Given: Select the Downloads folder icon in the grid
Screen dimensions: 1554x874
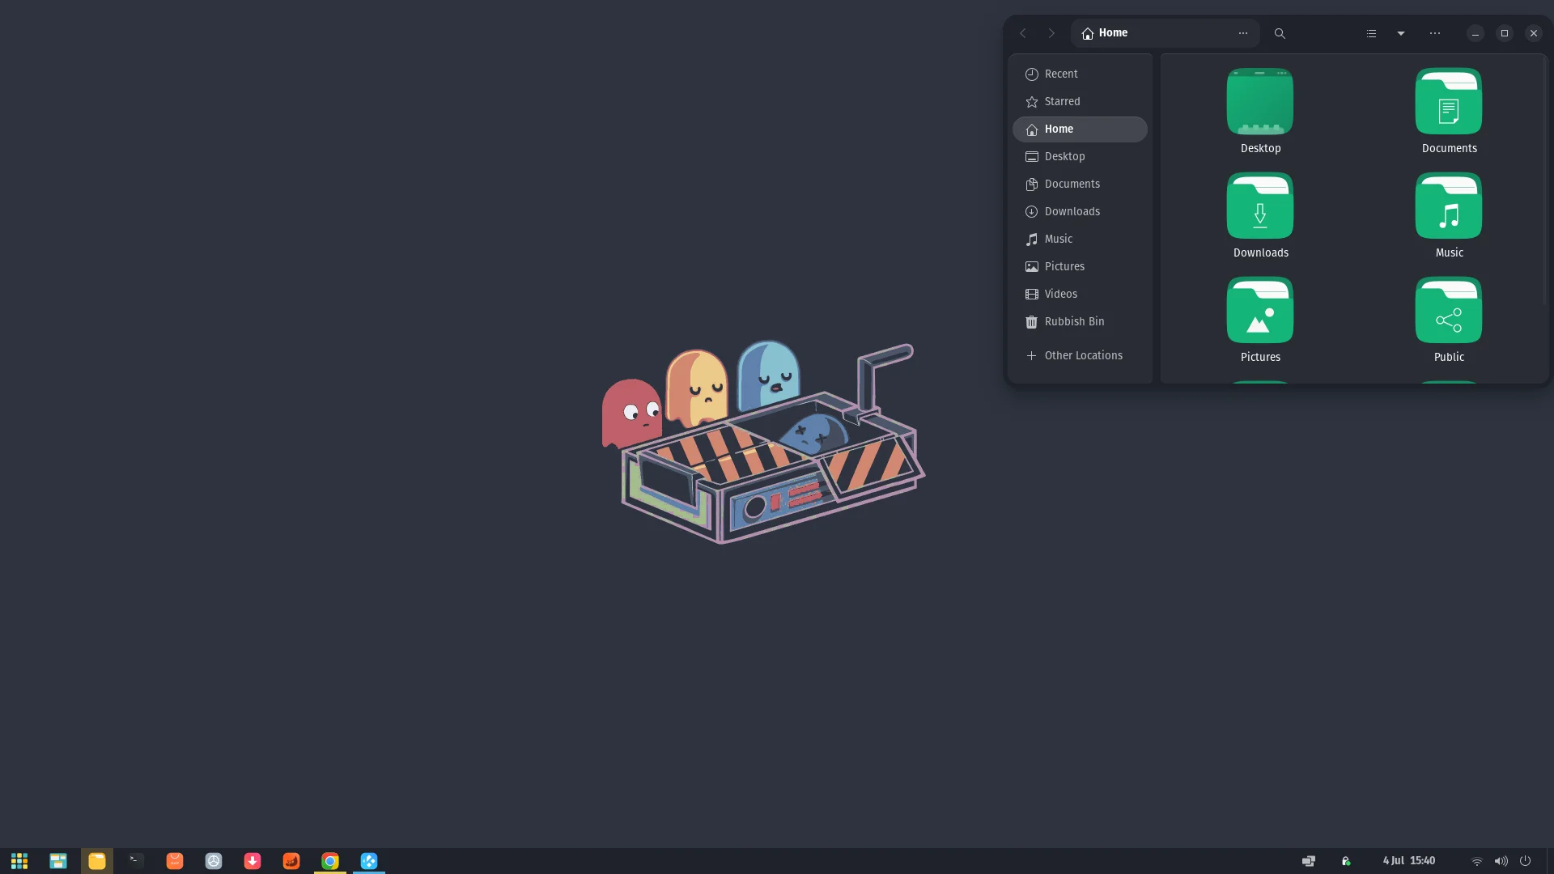Looking at the screenshot, I should pyautogui.click(x=1260, y=206).
